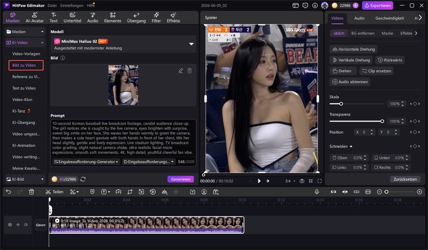Select Text zu Video in sidebar
This screenshot has height=250, width=428.
tap(24, 88)
